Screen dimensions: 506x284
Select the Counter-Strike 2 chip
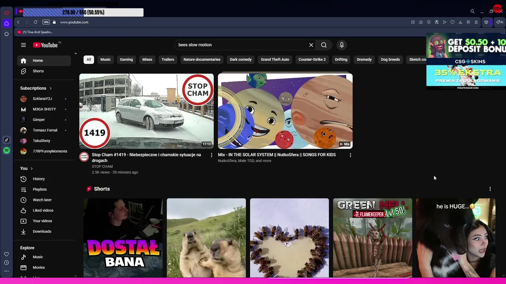(x=312, y=60)
